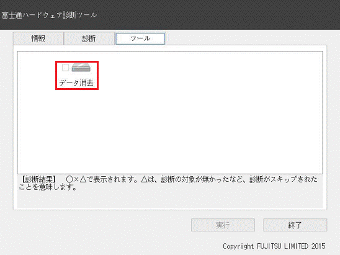This screenshot has height=255, width=340.
Task: Click the 【診断結果】 description text
Action: [168, 183]
